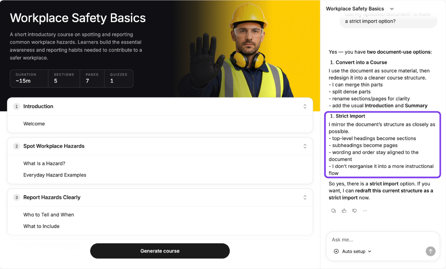Focus the Ask me... input field
446x269 pixels.
point(383,240)
